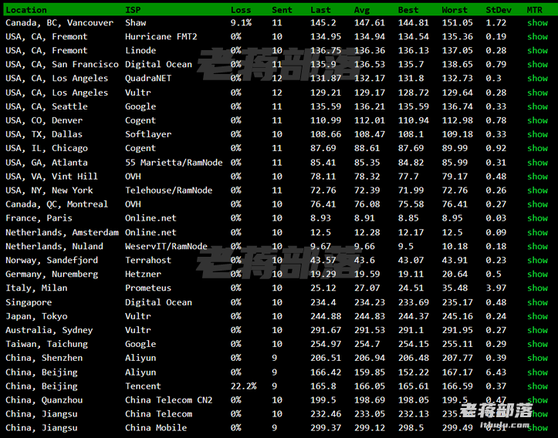Show MTR for Dallas Softlayer row
Image resolution: width=558 pixels, height=438 pixels.
click(x=537, y=134)
